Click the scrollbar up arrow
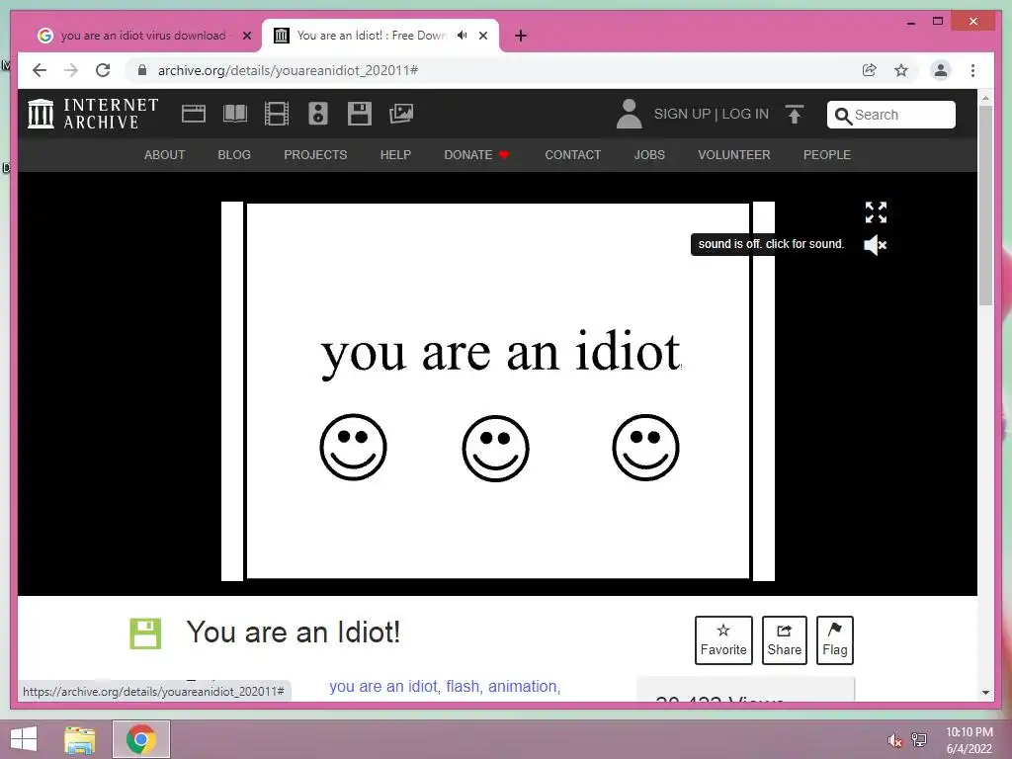 [985, 98]
